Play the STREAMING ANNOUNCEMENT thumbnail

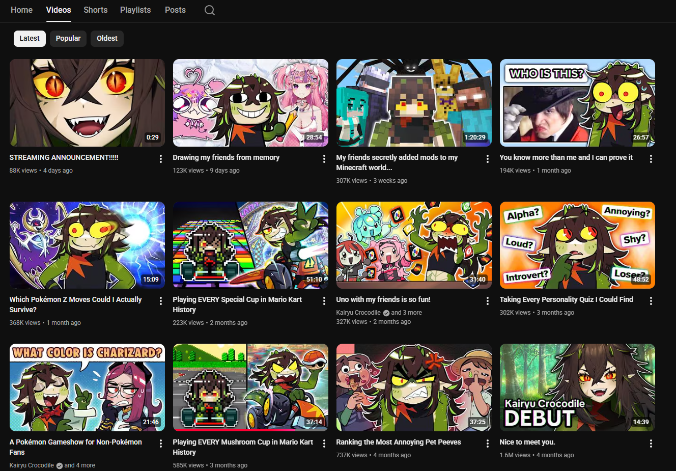tap(87, 103)
